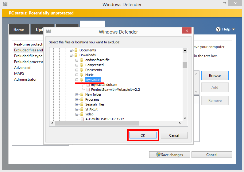Click Cancel in main Defender window

pos(212,155)
